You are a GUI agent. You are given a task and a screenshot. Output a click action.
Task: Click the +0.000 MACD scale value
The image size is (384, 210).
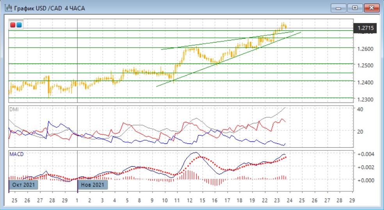366,180
